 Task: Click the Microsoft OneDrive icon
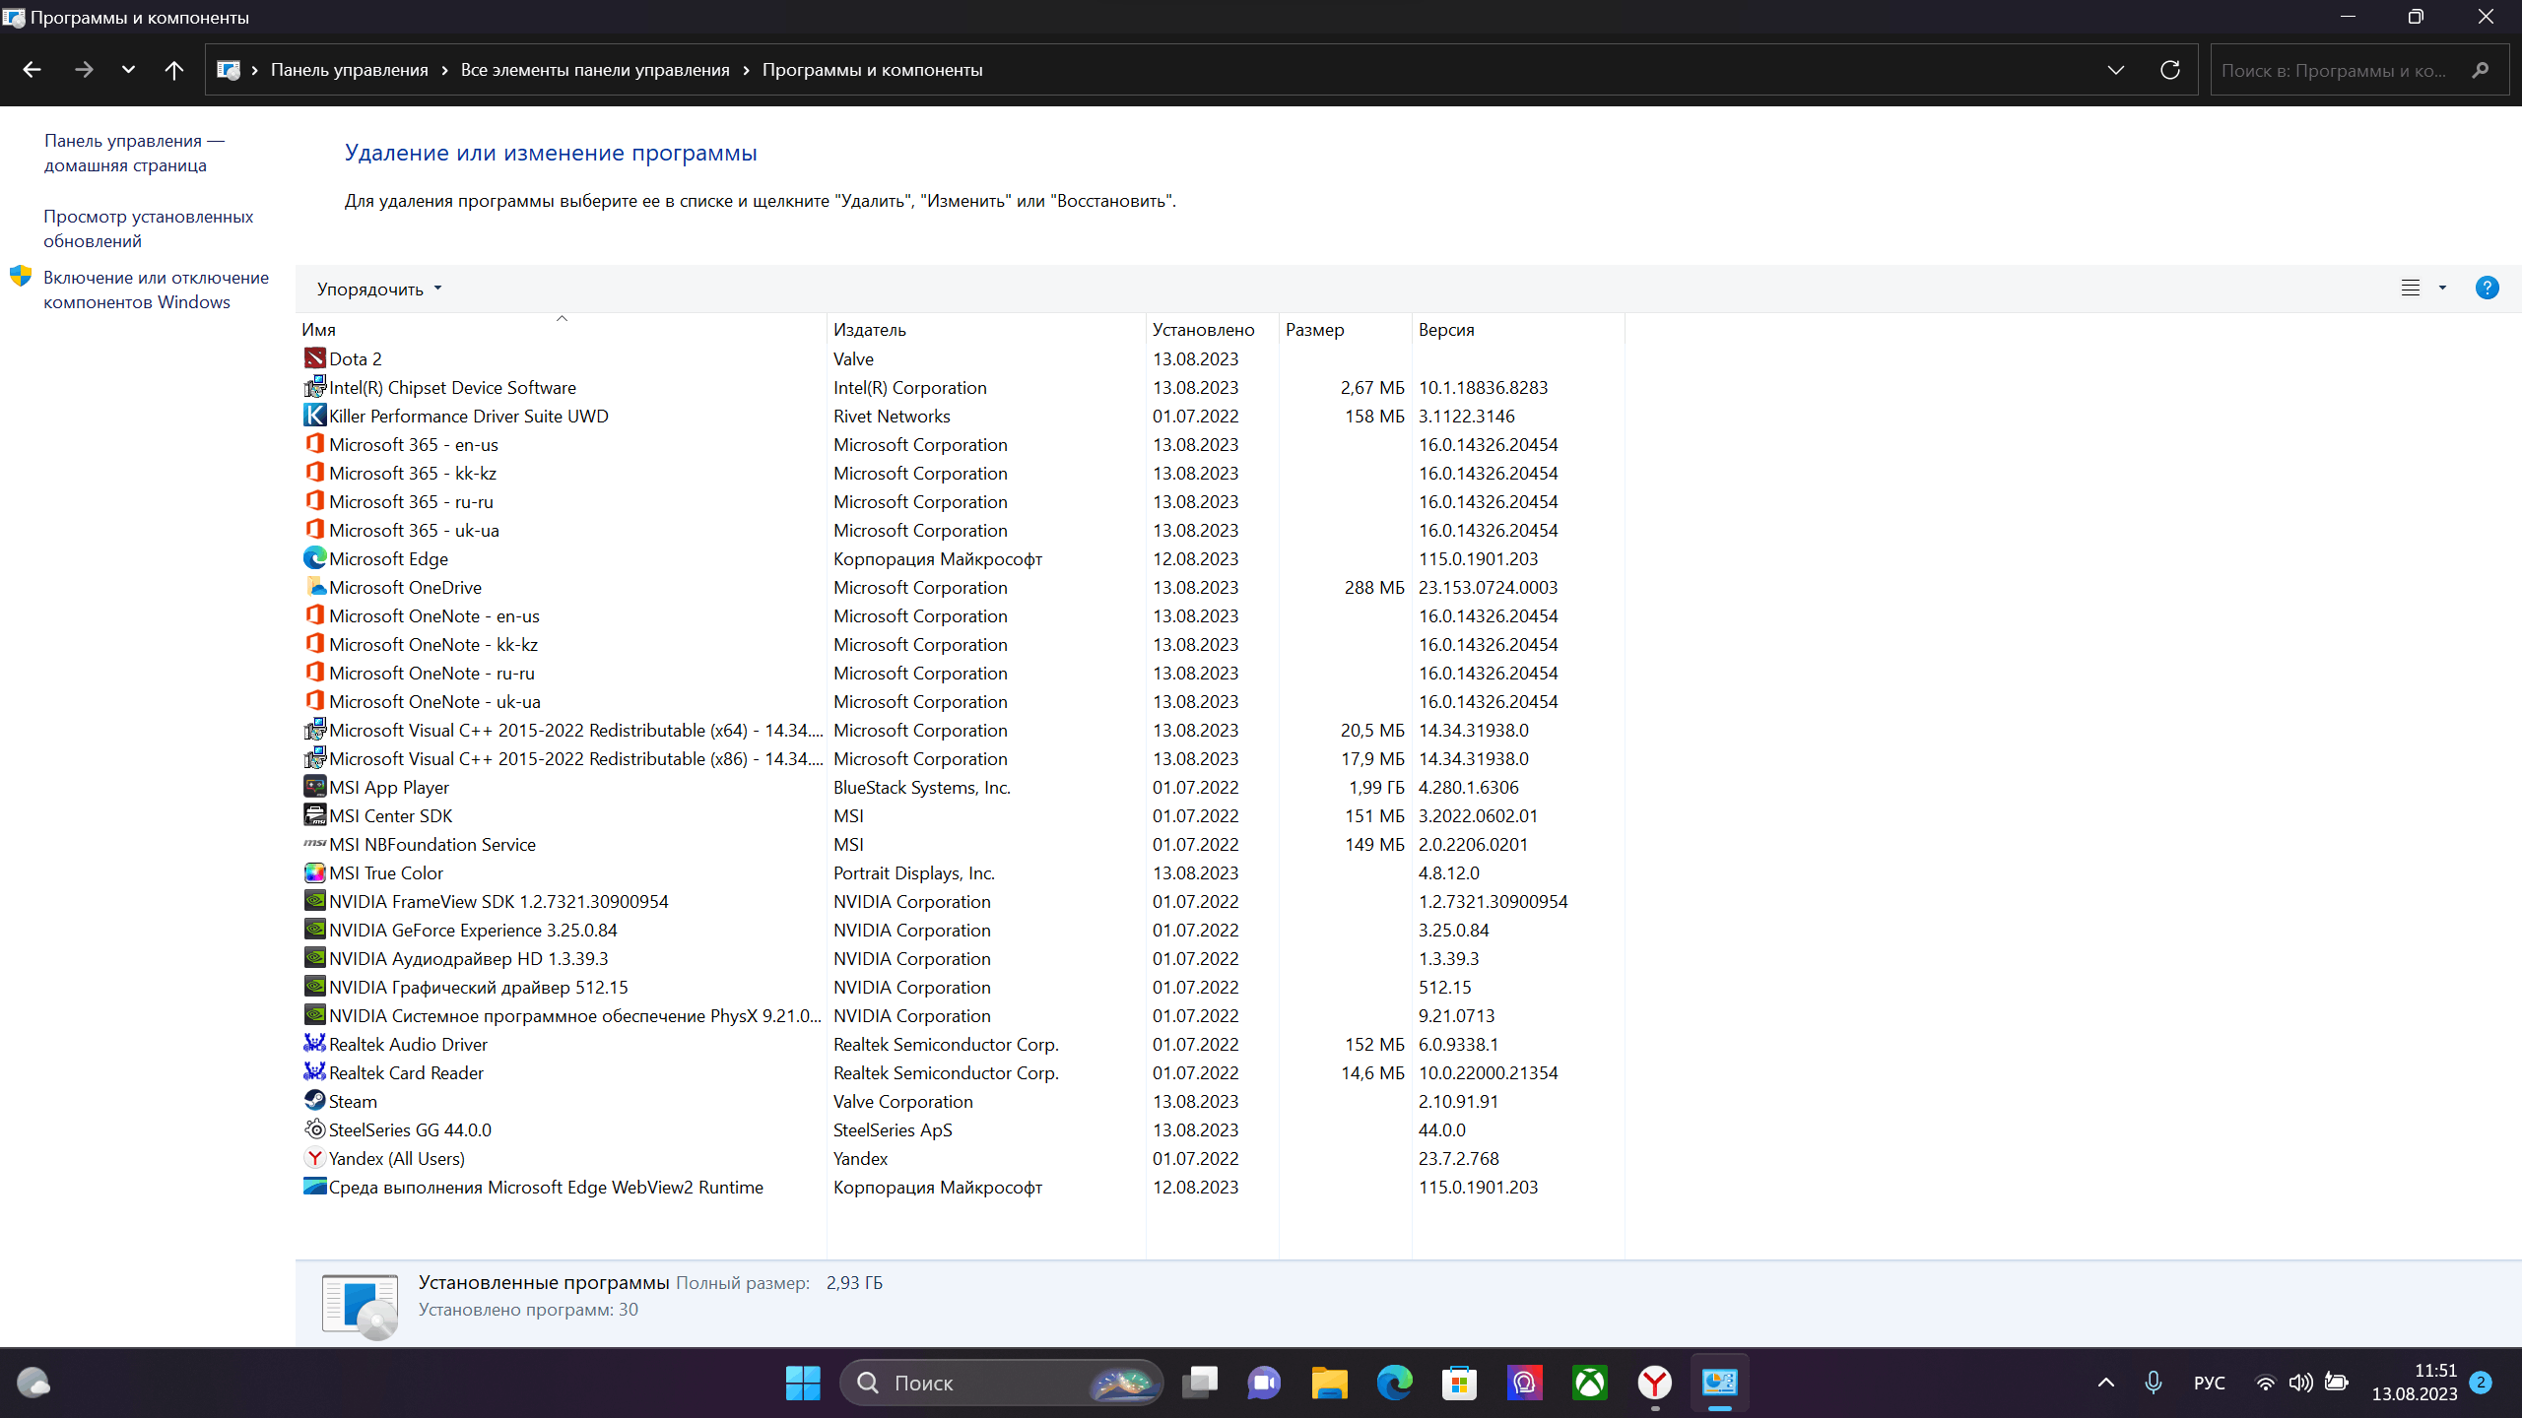314,587
